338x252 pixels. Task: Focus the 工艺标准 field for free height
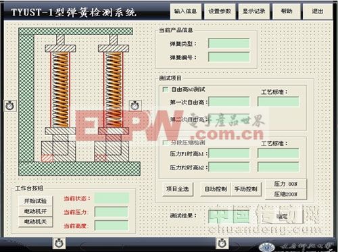279,101
